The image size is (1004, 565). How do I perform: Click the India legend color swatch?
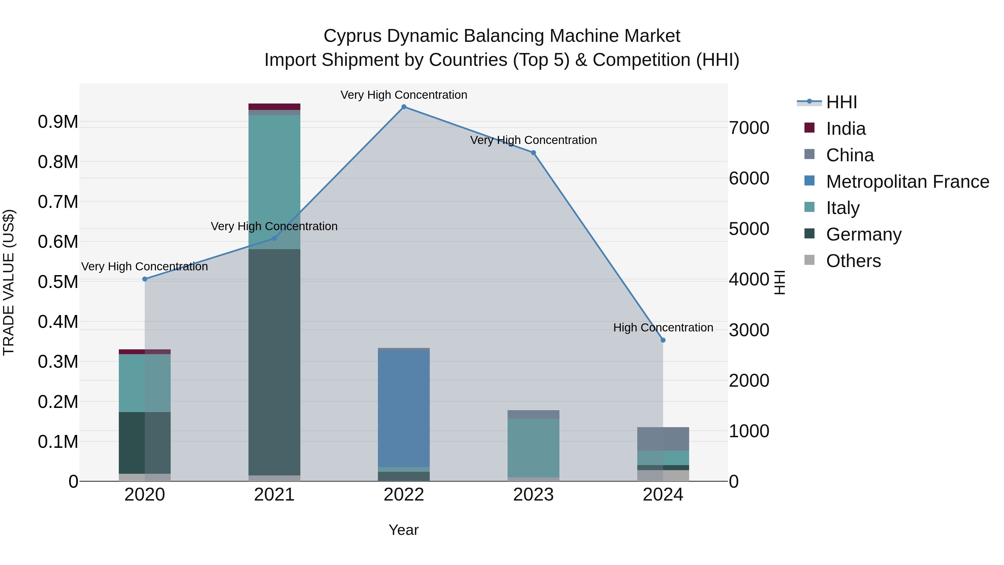click(x=809, y=128)
